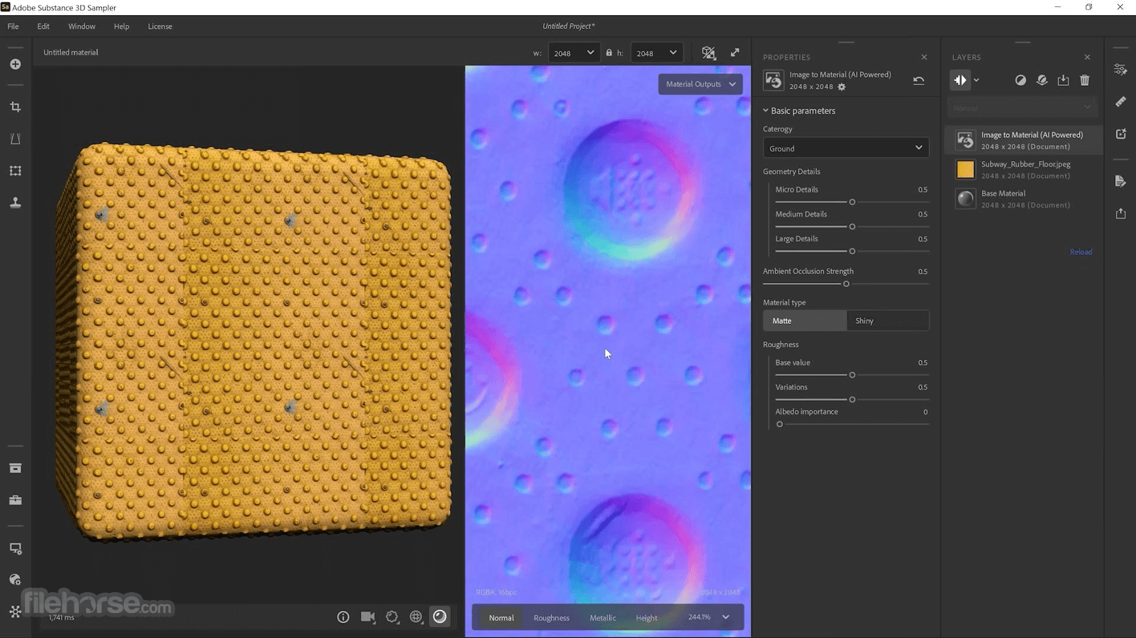Image resolution: width=1136 pixels, height=638 pixels.
Task: Click the Roughness Base value slider handle
Action: (852, 375)
